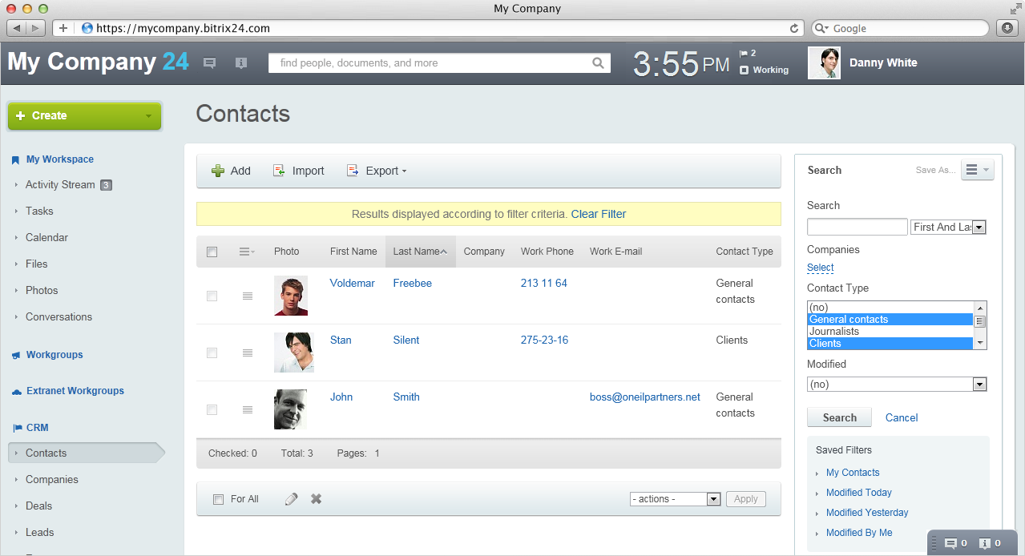
Task: Expand the Activity Stream sidebar item
Action: (60, 184)
